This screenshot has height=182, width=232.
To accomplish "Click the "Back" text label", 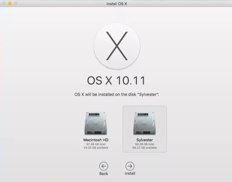I will (104, 173).
